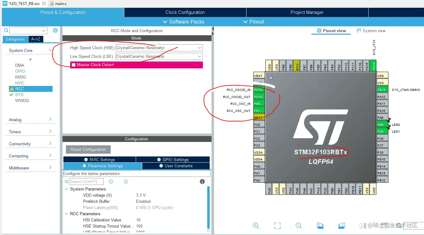The width and height of the screenshot is (424, 235).
Task: Select LED_TEST_RB.ioc editor tab
Action: click(x=24, y=4)
